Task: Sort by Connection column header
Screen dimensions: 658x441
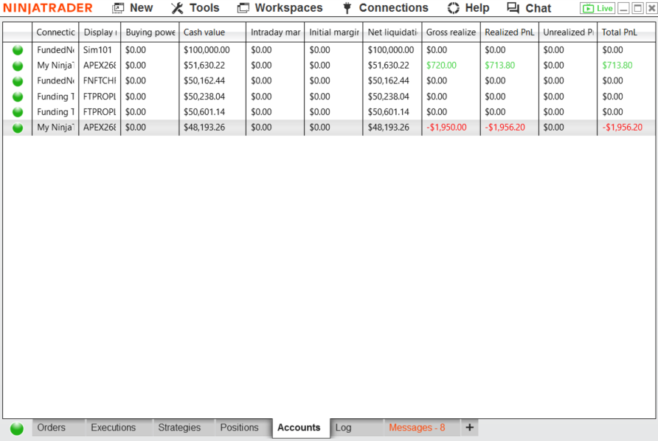Action: [x=55, y=32]
